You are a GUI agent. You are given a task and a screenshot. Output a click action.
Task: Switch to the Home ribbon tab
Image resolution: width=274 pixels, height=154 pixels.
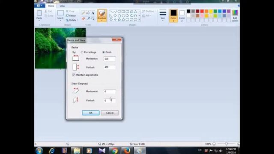tap(51, 6)
